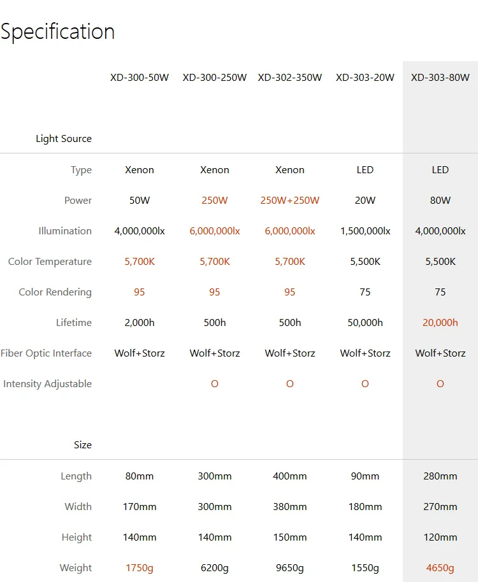Select the XD-300-50W column header
The height and width of the screenshot is (582, 478).
(x=140, y=78)
